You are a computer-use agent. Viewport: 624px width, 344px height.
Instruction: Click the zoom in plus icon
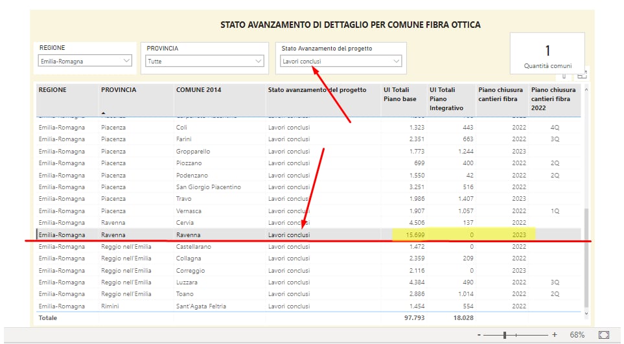pyautogui.click(x=554, y=335)
